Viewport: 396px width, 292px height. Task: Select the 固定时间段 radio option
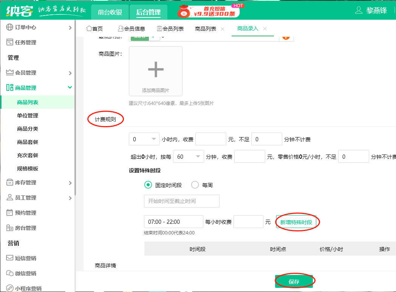click(x=147, y=185)
